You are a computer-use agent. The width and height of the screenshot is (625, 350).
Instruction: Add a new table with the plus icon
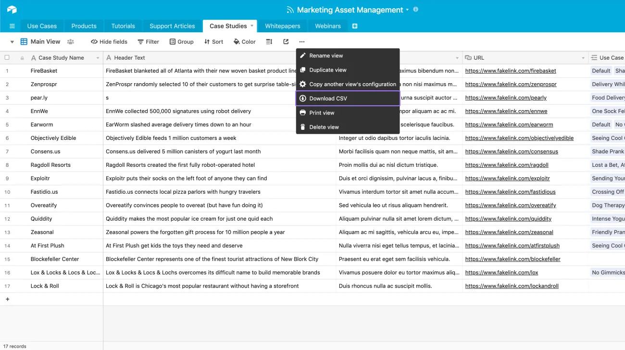pos(354,26)
